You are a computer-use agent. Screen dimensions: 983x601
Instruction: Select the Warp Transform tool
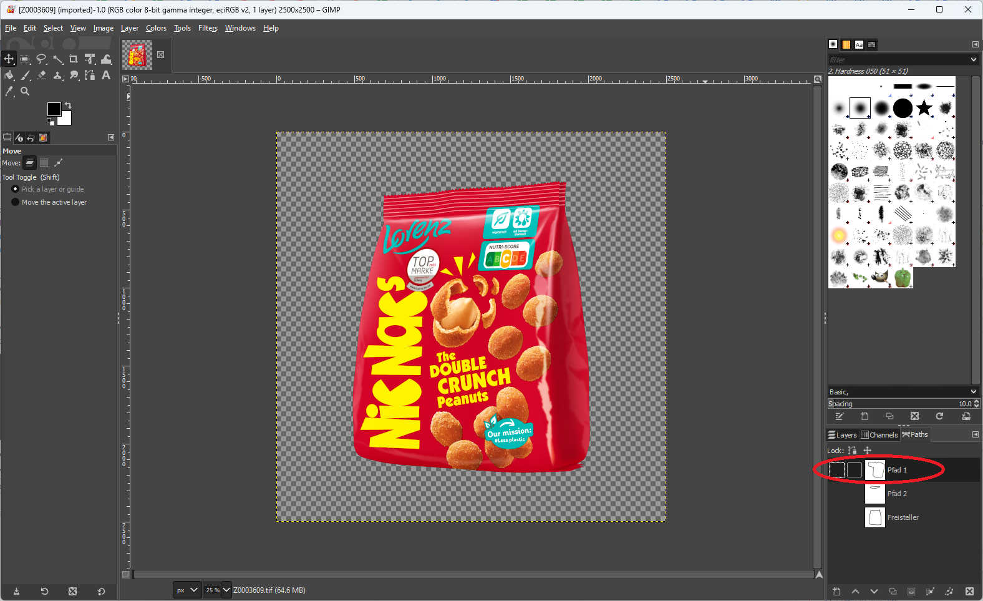tap(106, 59)
